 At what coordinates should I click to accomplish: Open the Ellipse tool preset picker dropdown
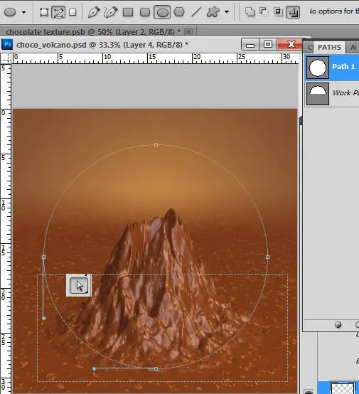[24, 12]
